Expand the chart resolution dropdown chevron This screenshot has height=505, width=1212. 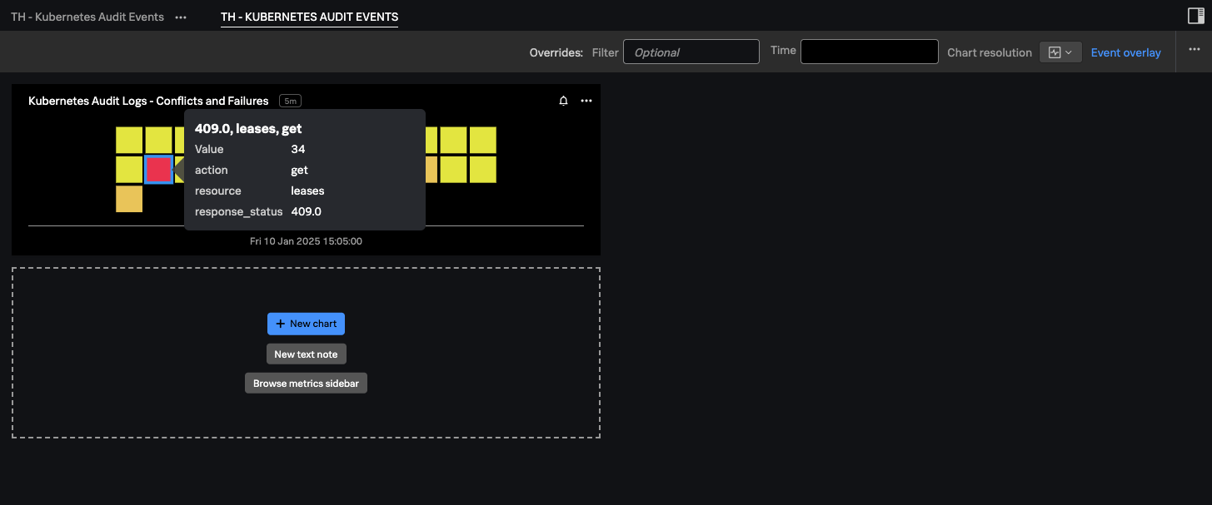point(1069,52)
